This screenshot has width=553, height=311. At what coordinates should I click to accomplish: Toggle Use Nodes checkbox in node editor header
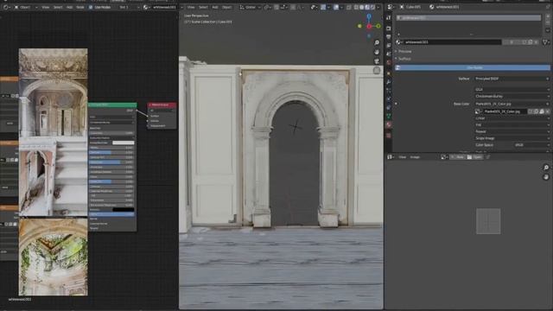(x=91, y=7)
